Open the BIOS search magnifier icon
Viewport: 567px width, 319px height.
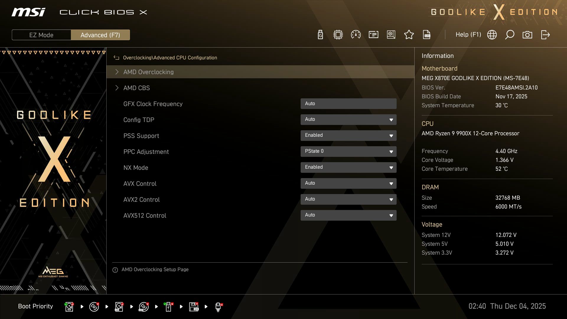pos(509,35)
